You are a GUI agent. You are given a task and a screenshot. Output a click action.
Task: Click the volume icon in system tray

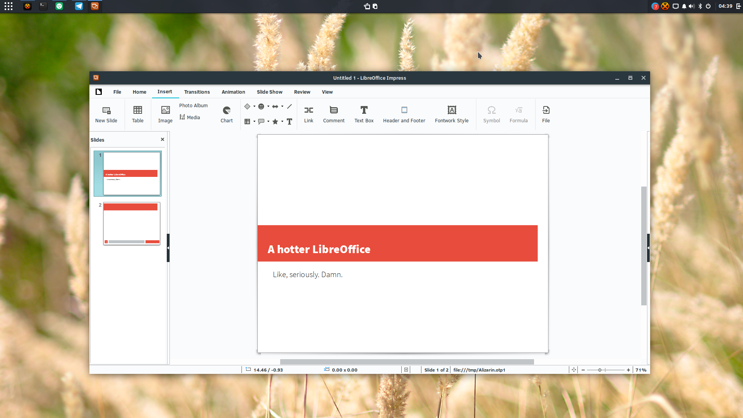tap(692, 6)
